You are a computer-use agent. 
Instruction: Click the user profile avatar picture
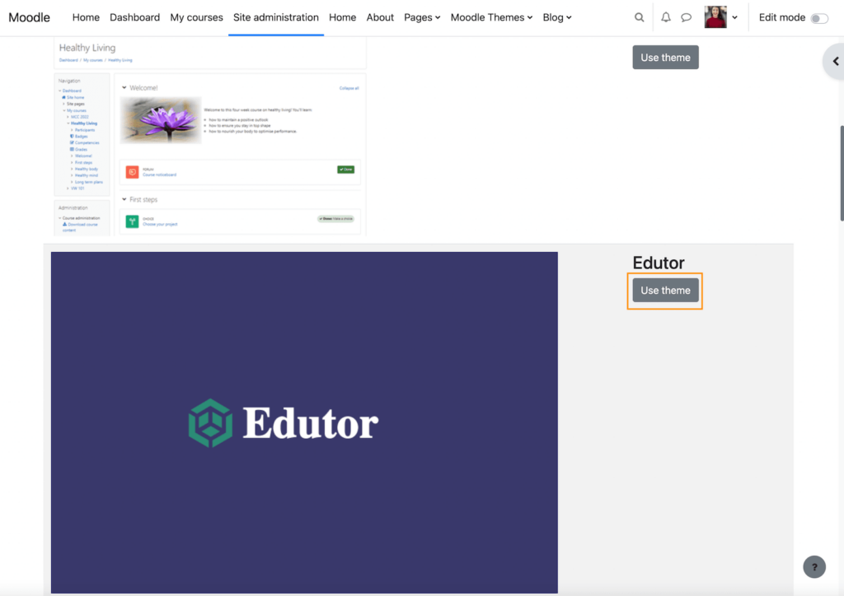click(715, 16)
